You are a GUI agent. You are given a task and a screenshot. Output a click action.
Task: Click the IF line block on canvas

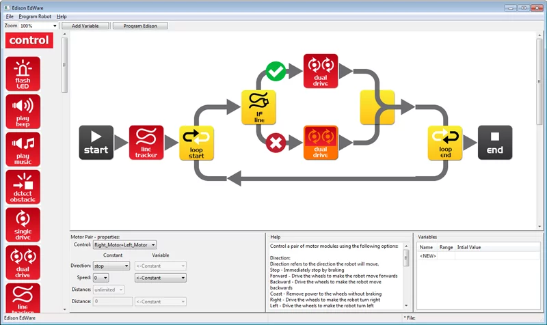coord(258,107)
